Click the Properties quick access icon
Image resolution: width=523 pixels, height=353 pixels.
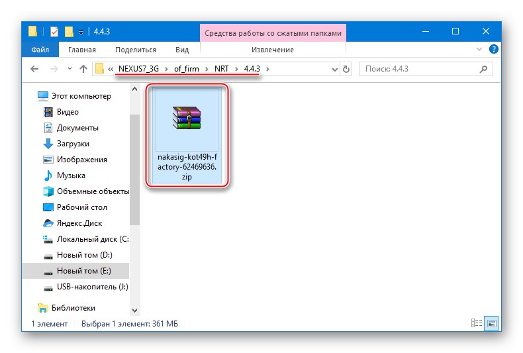pyautogui.click(x=54, y=32)
